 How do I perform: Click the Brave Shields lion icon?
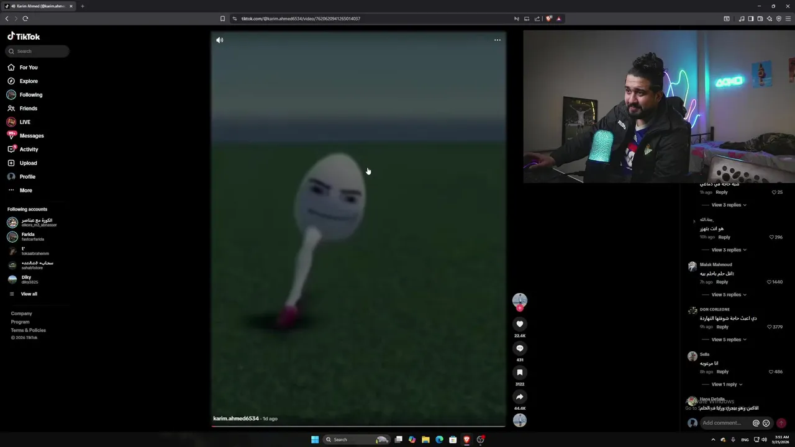tap(548, 19)
